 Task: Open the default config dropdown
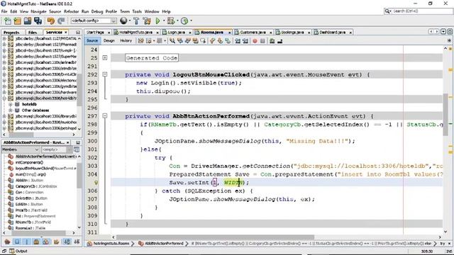[x=94, y=21]
